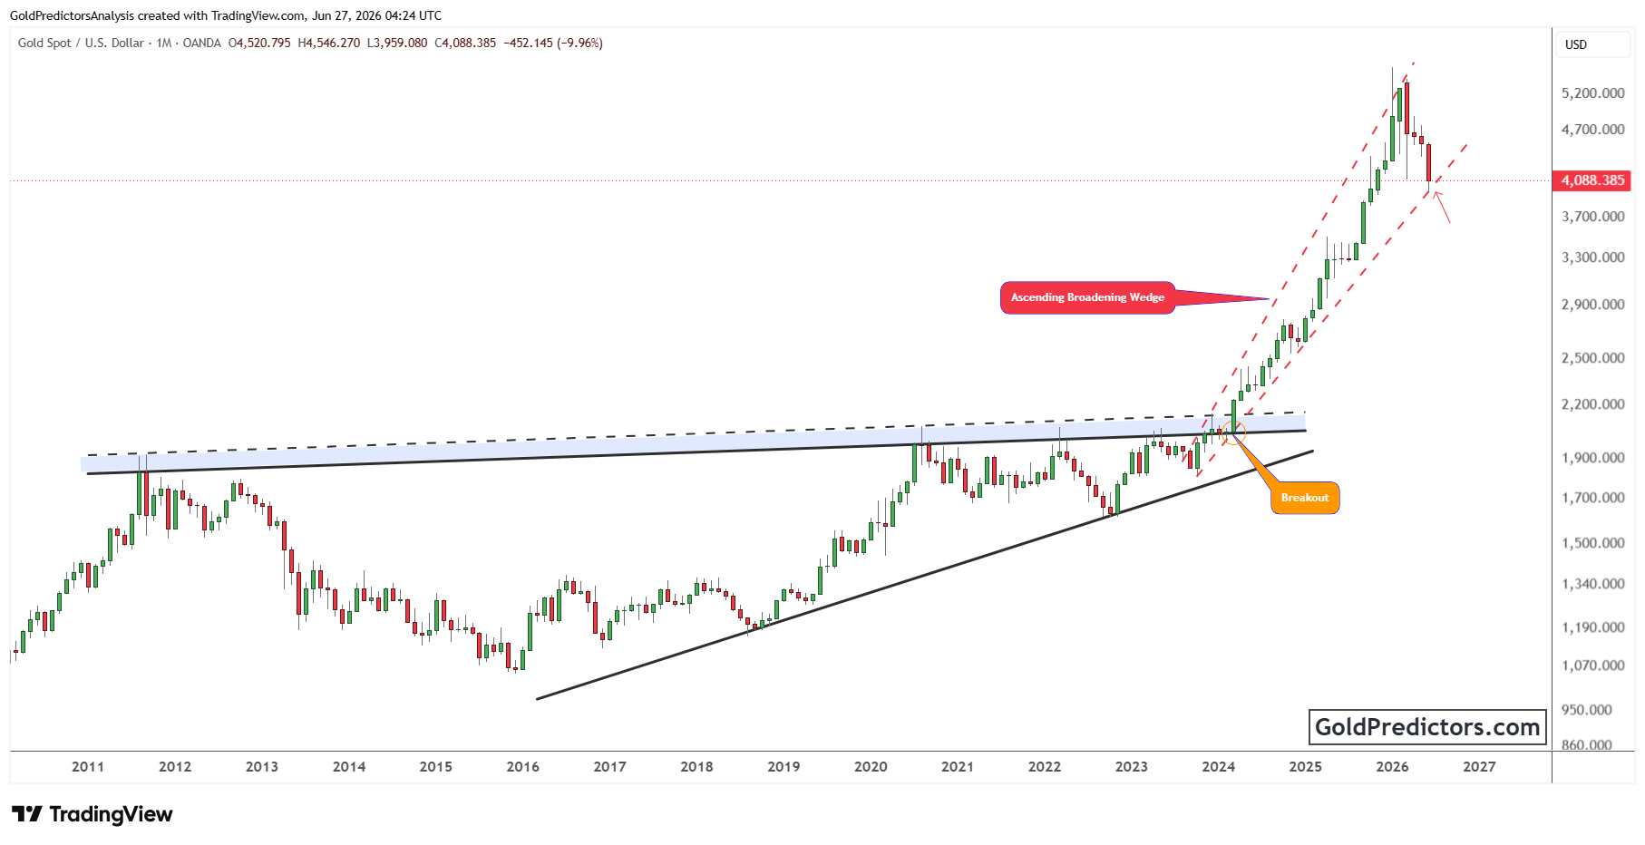This screenshot has width=1645, height=845.
Task: Select the 2024 label on time axis
Action: [1218, 767]
